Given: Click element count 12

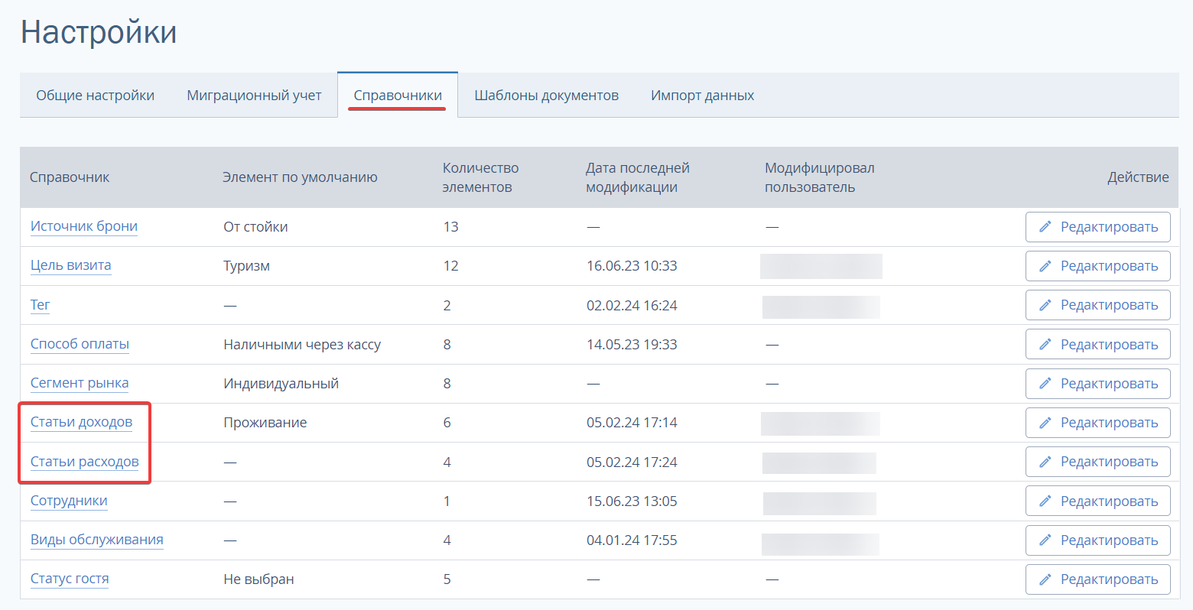Looking at the screenshot, I should tap(450, 266).
